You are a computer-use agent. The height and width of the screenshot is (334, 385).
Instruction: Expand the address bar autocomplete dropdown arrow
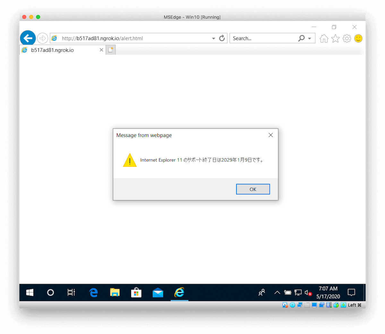(214, 38)
